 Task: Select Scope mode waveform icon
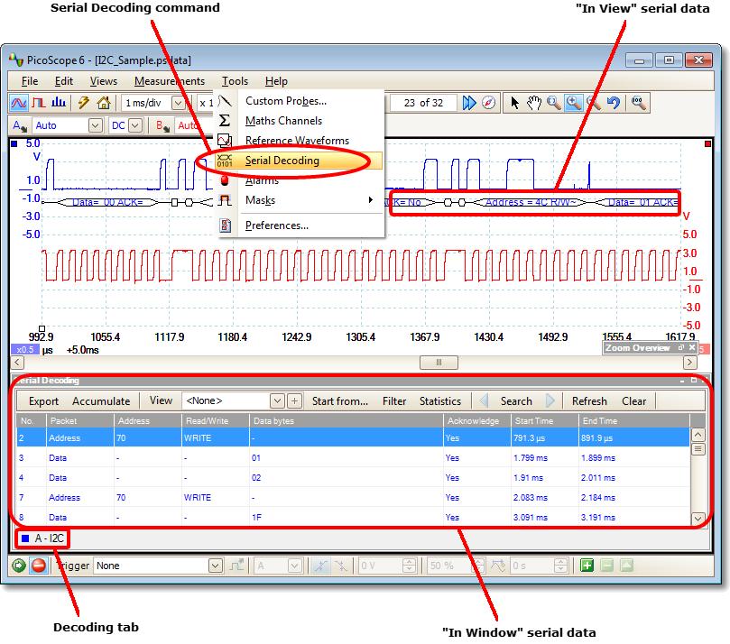[x=19, y=102]
